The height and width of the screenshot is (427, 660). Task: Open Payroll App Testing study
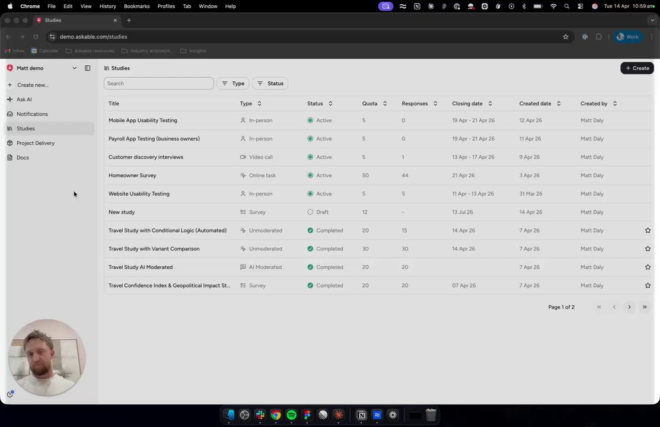[x=154, y=139]
